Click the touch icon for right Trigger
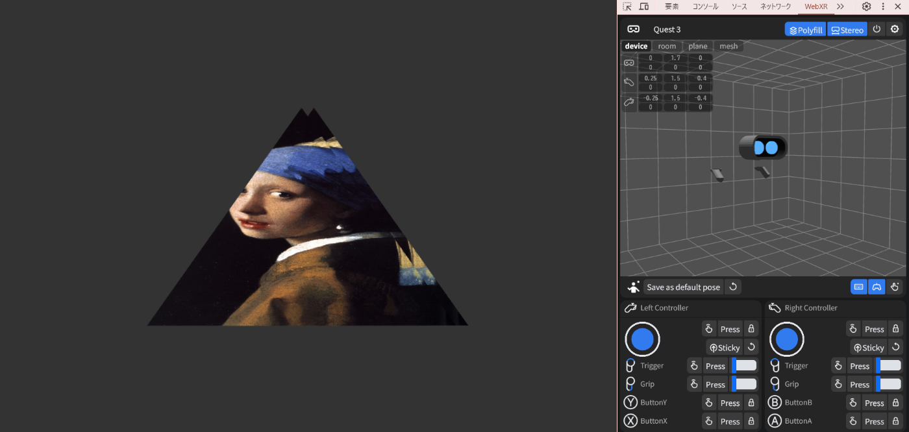 coord(838,366)
